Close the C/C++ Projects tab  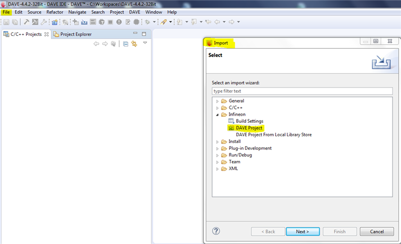click(47, 34)
